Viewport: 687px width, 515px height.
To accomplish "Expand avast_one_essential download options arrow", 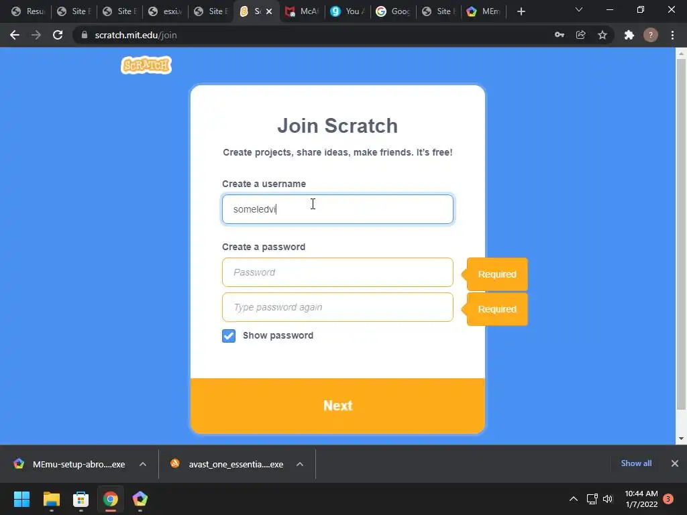I will click(300, 464).
